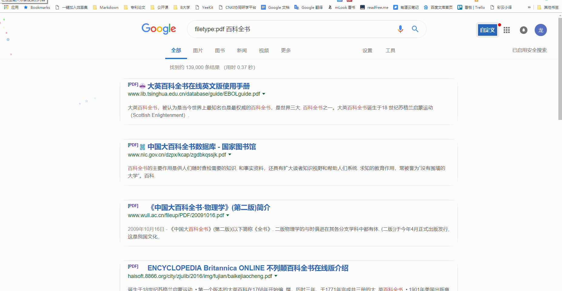The image size is (562, 291).
Task: Open CNKI协同研学平台 bookmark
Action: [x=237, y=7]
